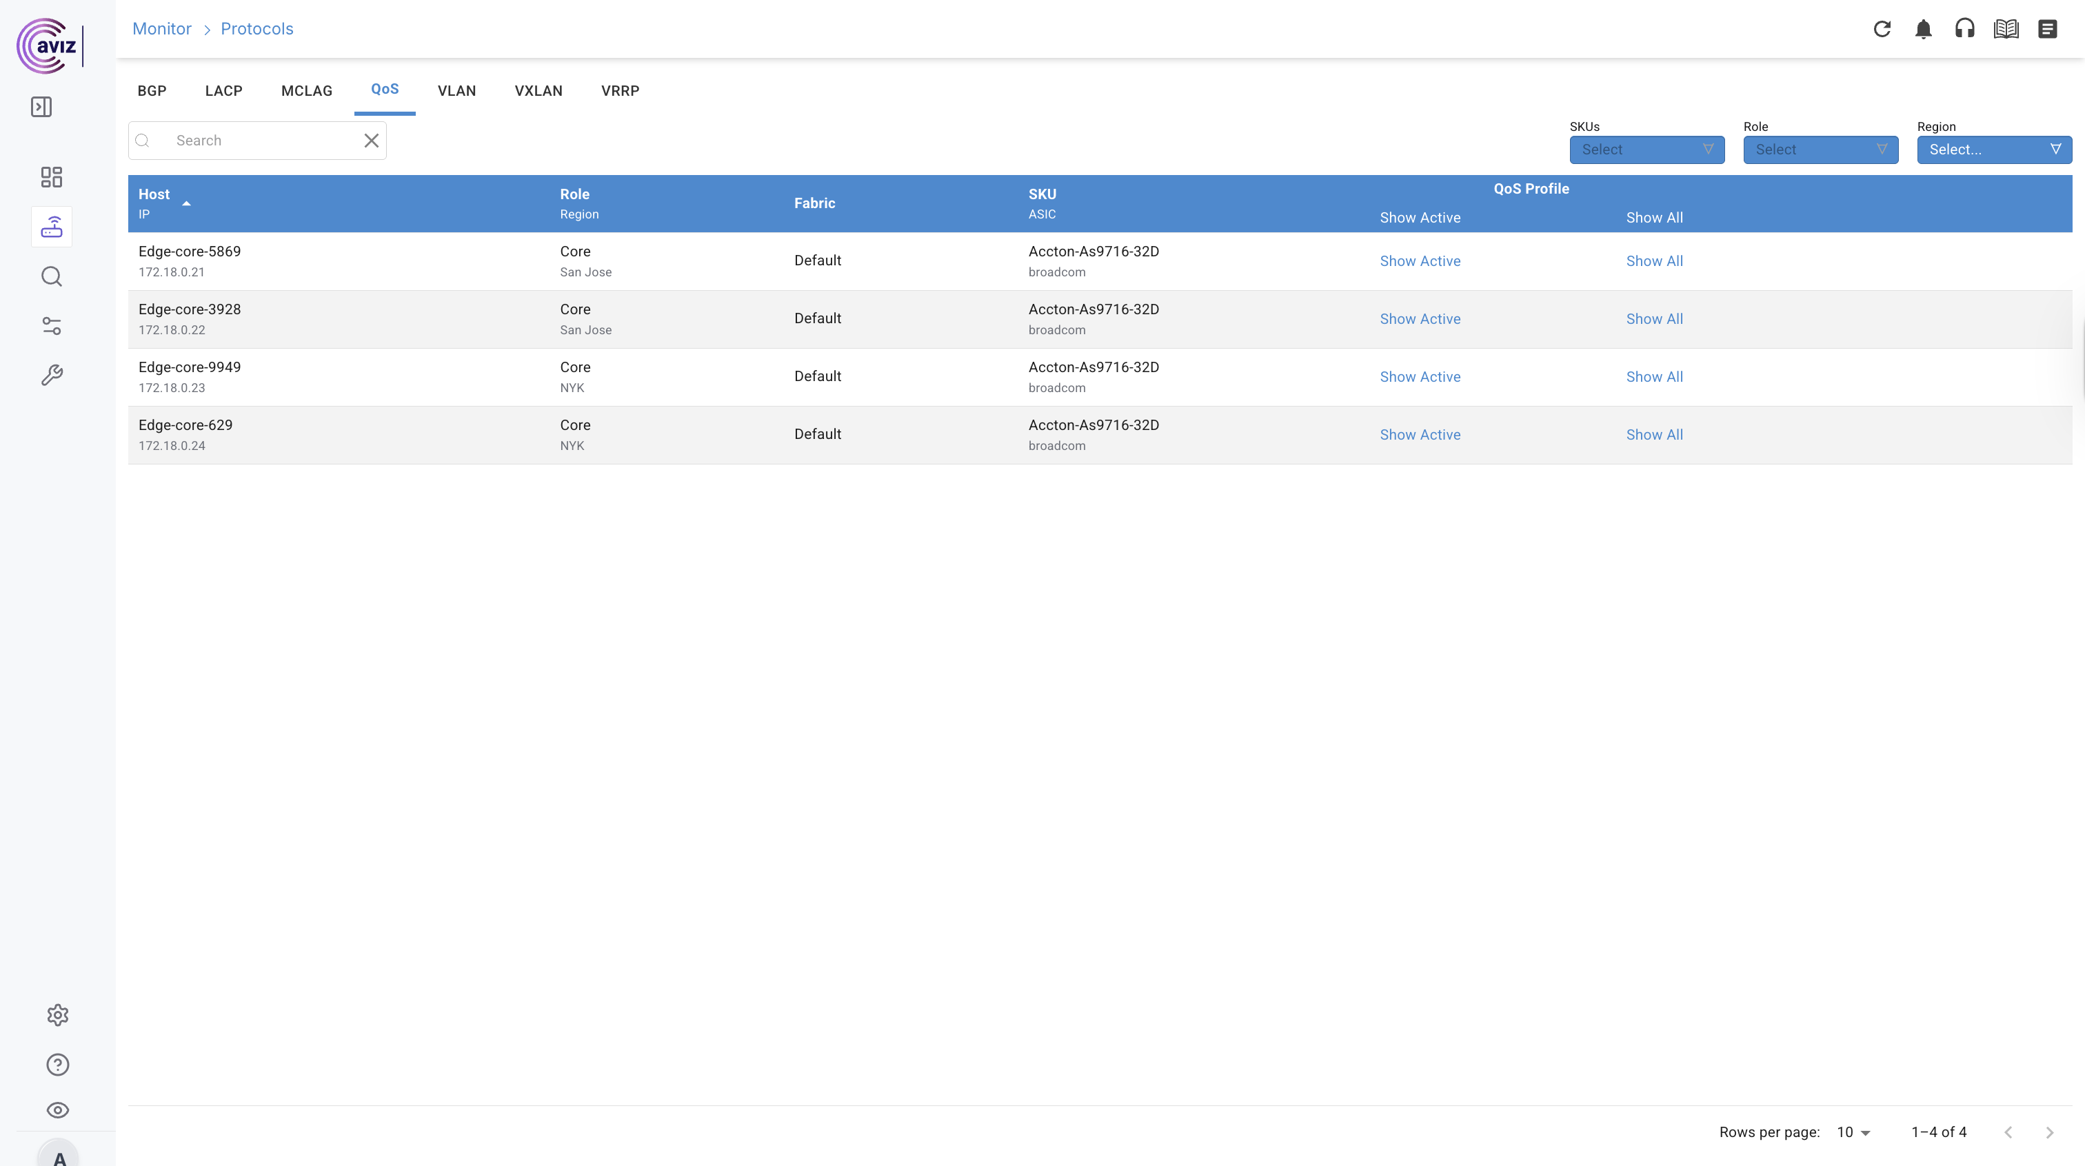2085x1166 pixels.
Task: Click the wrench tools icon in sidebar
Action: click(x=52, y=376)
